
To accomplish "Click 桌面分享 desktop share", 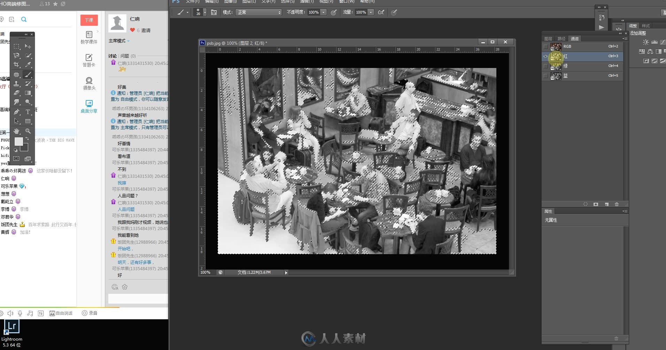I will point(89,106).
